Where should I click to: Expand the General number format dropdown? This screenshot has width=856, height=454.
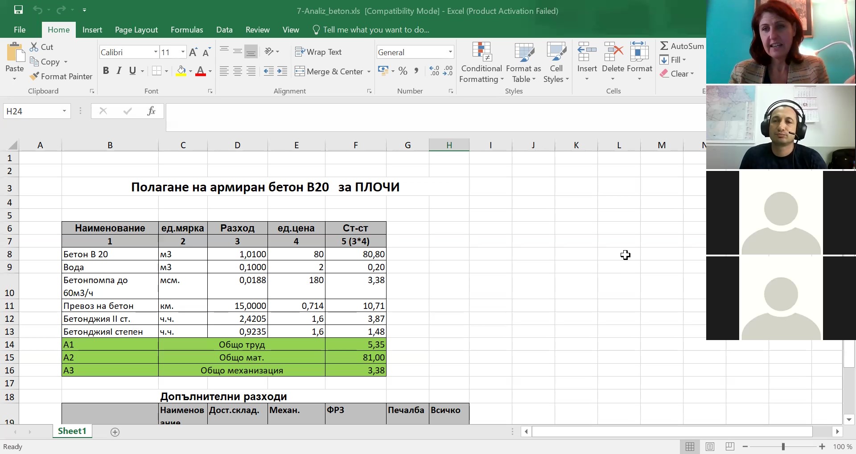450,52
